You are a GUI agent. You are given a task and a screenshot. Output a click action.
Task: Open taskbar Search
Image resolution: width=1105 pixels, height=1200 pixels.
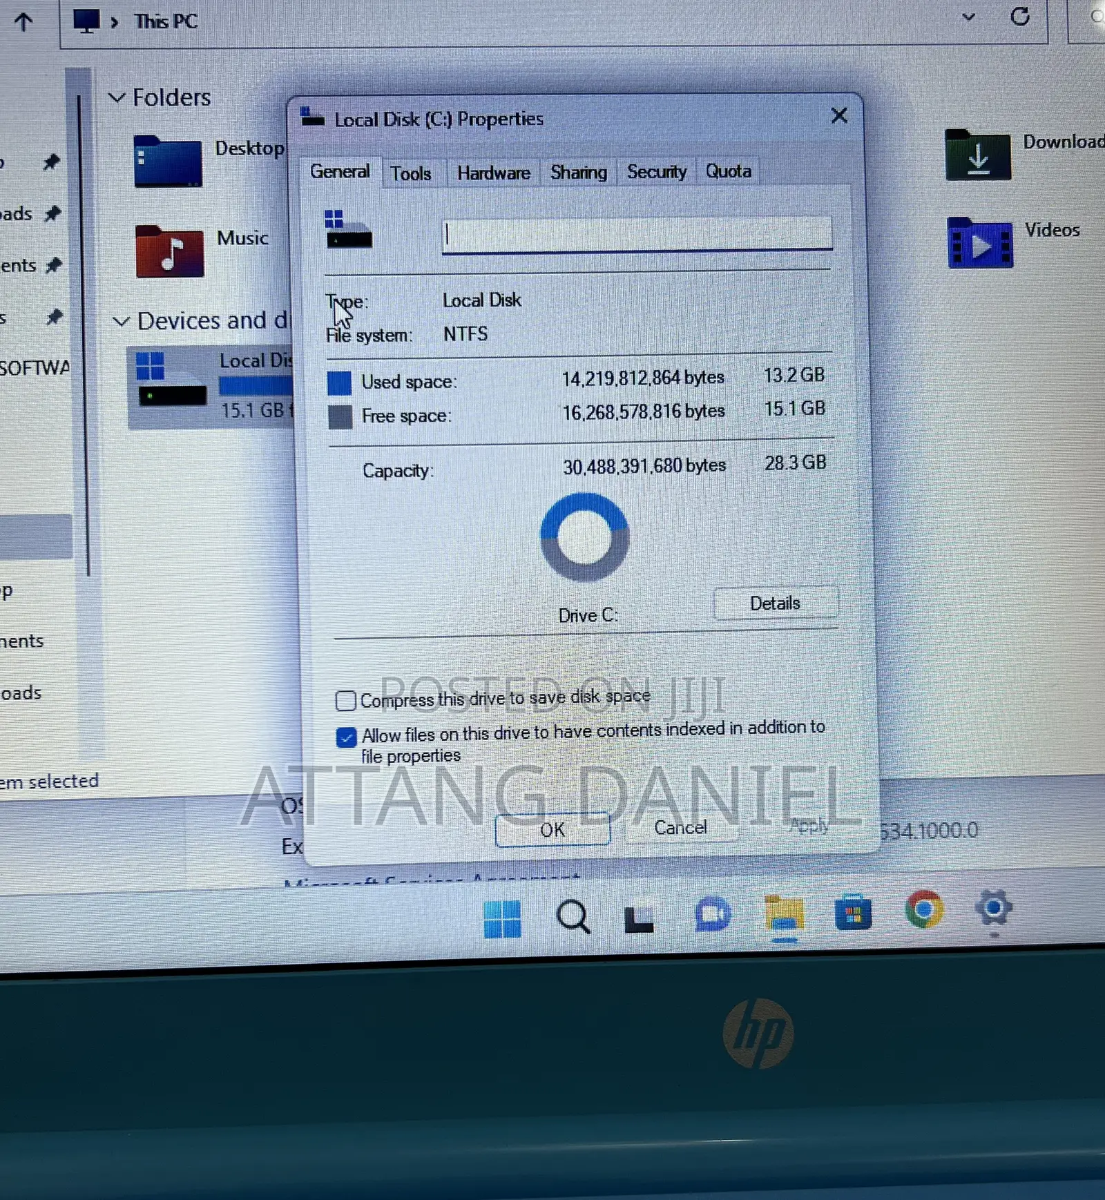[573, 917]
